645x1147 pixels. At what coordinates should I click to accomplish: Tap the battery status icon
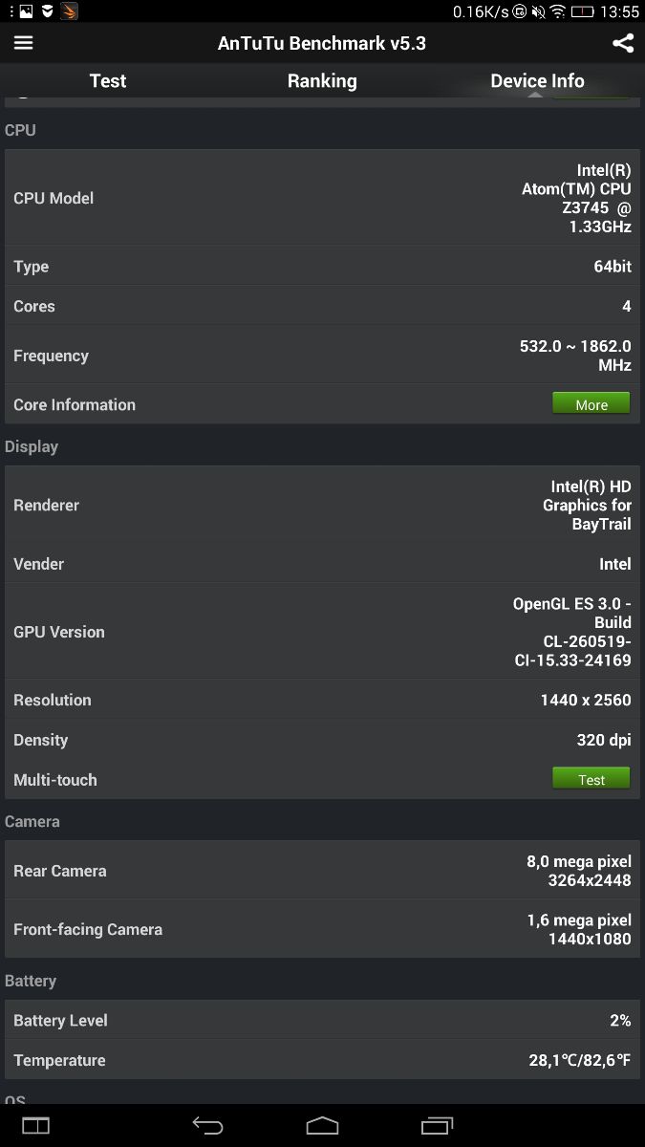[x=584, y=12]
